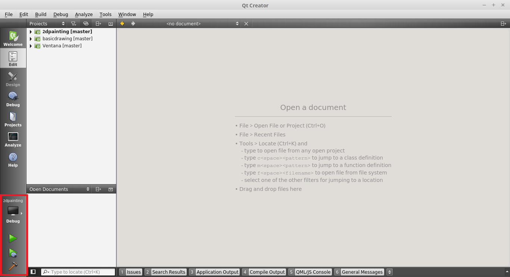The height and width of the screenshot is (277, 510).
Task: Open output panes selector arrows
Action: (x=389, y=272)
